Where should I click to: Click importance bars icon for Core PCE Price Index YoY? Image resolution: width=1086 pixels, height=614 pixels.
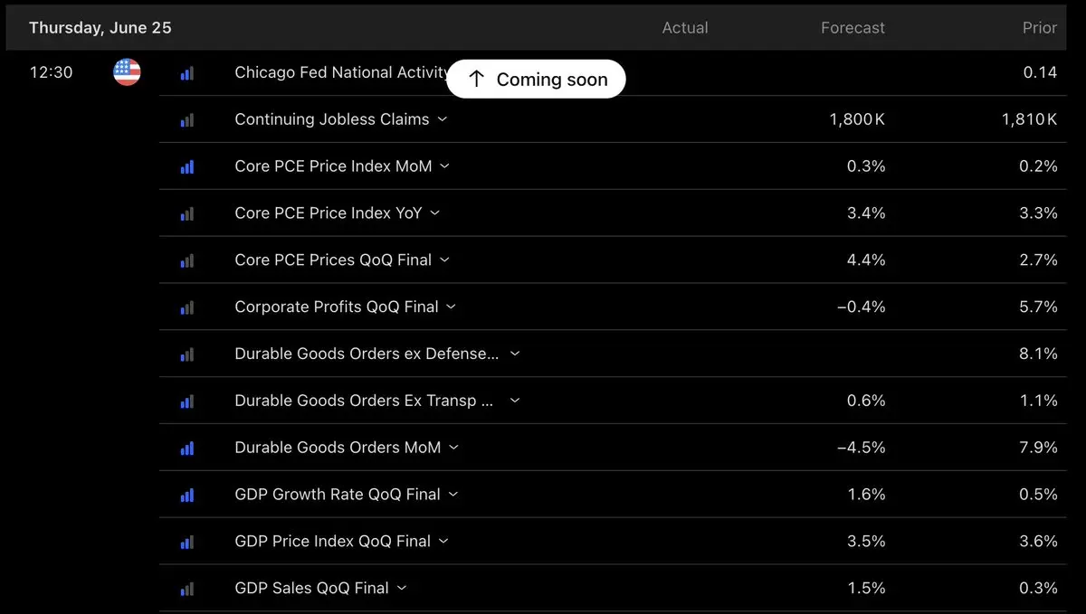(x=187, y=214)
